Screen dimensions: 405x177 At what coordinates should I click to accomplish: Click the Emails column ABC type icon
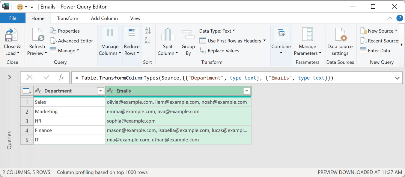click(x=110, y=91)
